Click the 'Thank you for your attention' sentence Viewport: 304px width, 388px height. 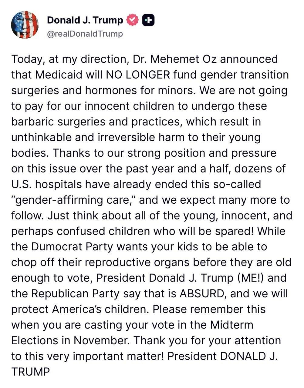(x=207, y=340)
